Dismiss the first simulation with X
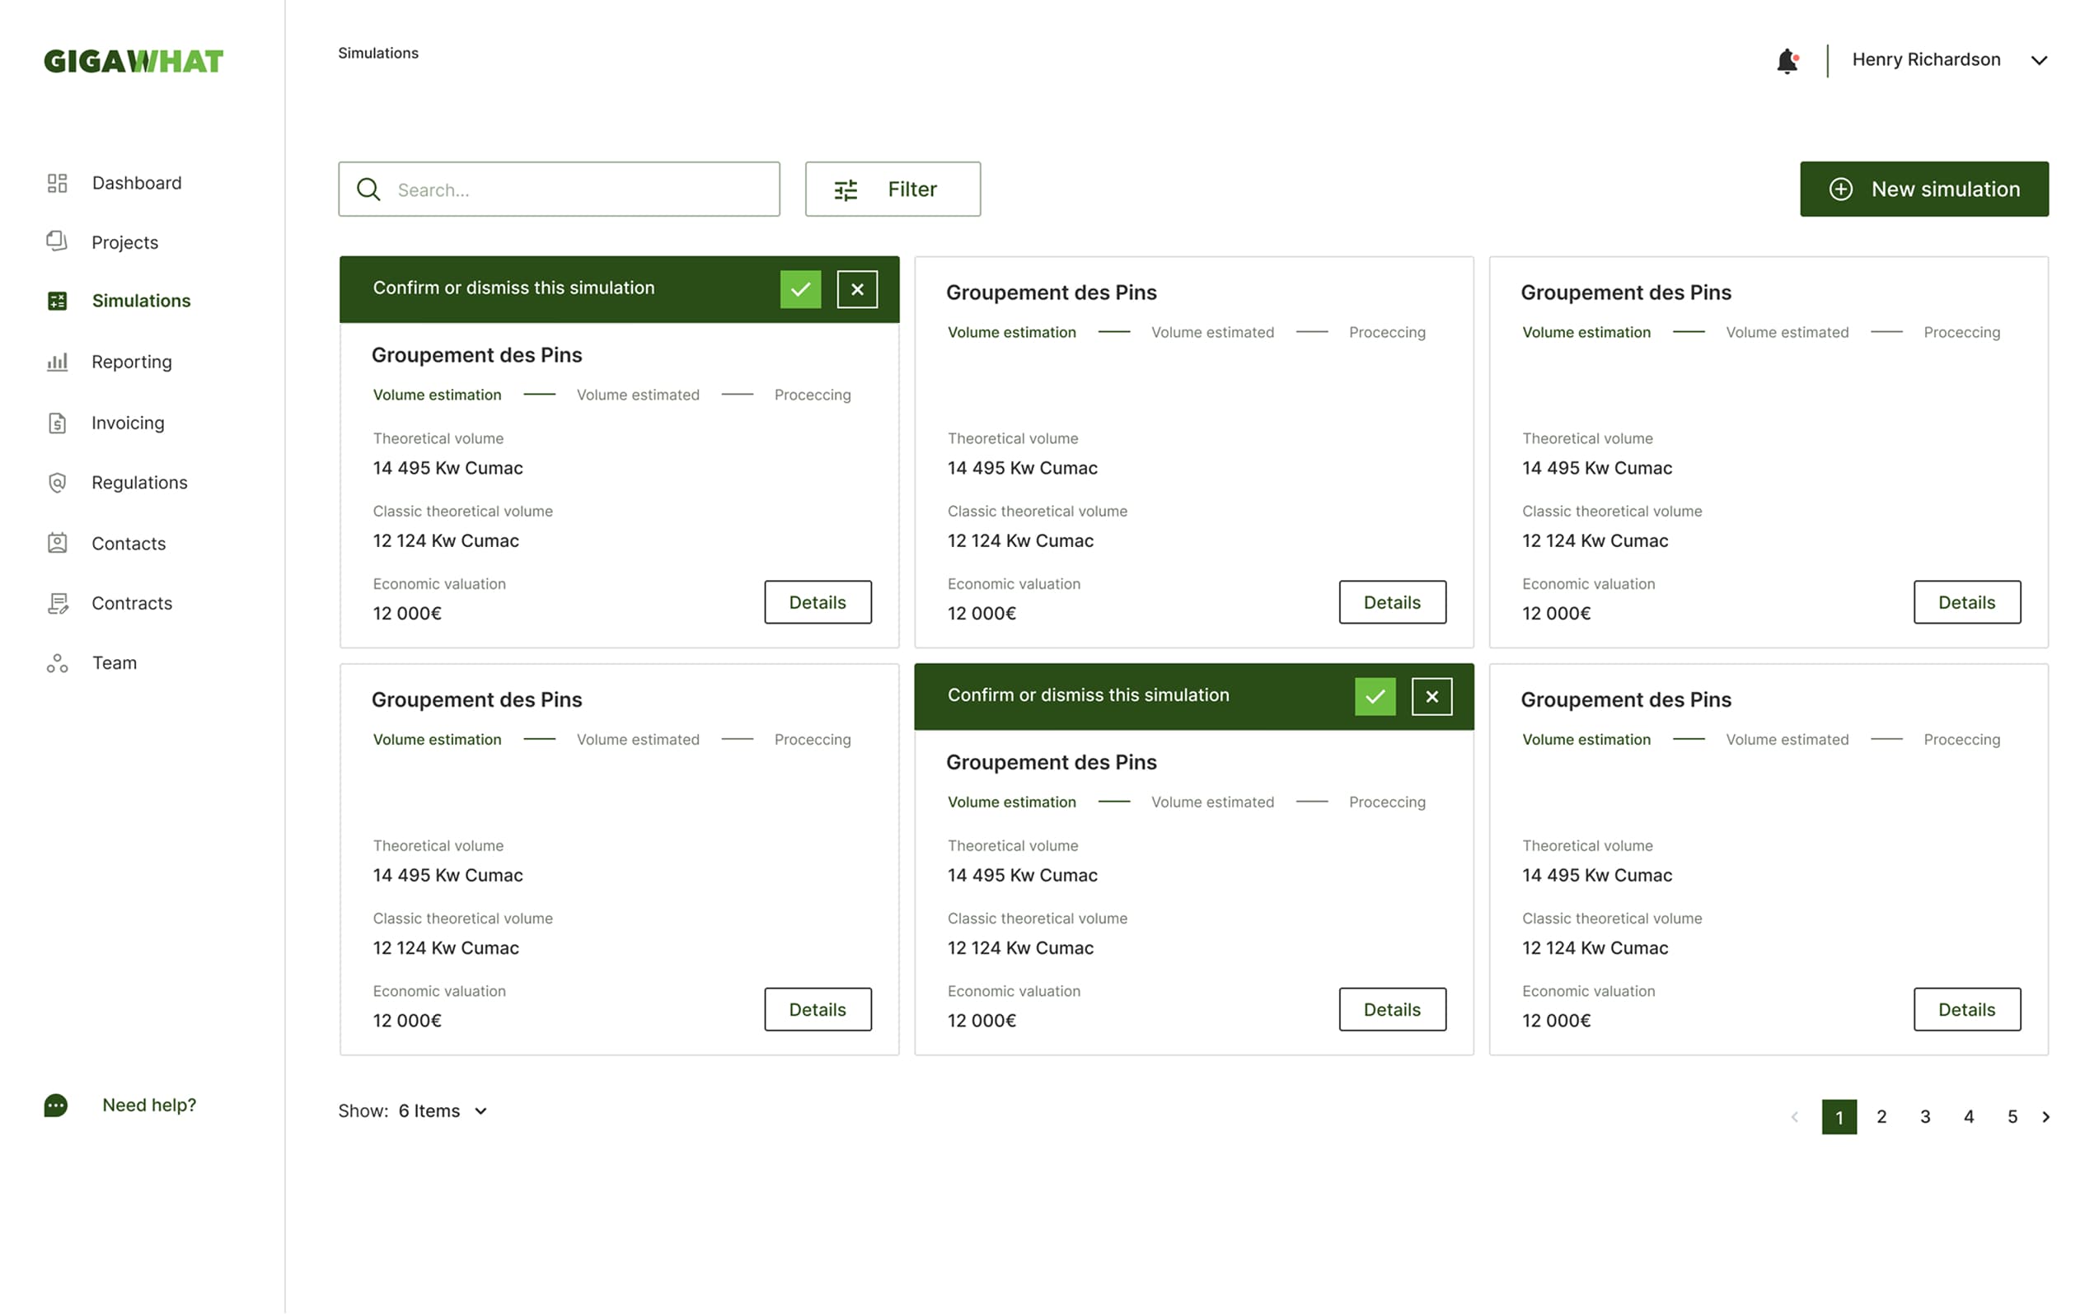Image resolution: width=2099 pixels, height=1314 pixels. [857, 289]
